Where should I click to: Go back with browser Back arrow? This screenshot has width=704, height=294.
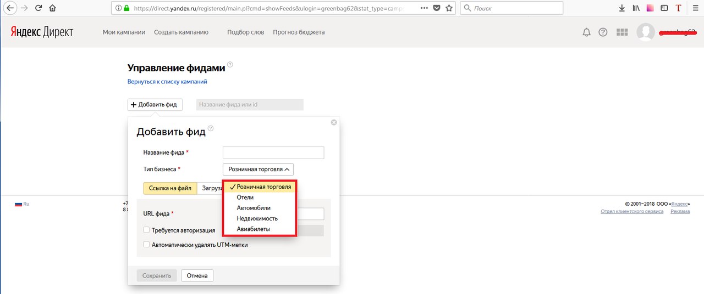click(x=10, y=8)
